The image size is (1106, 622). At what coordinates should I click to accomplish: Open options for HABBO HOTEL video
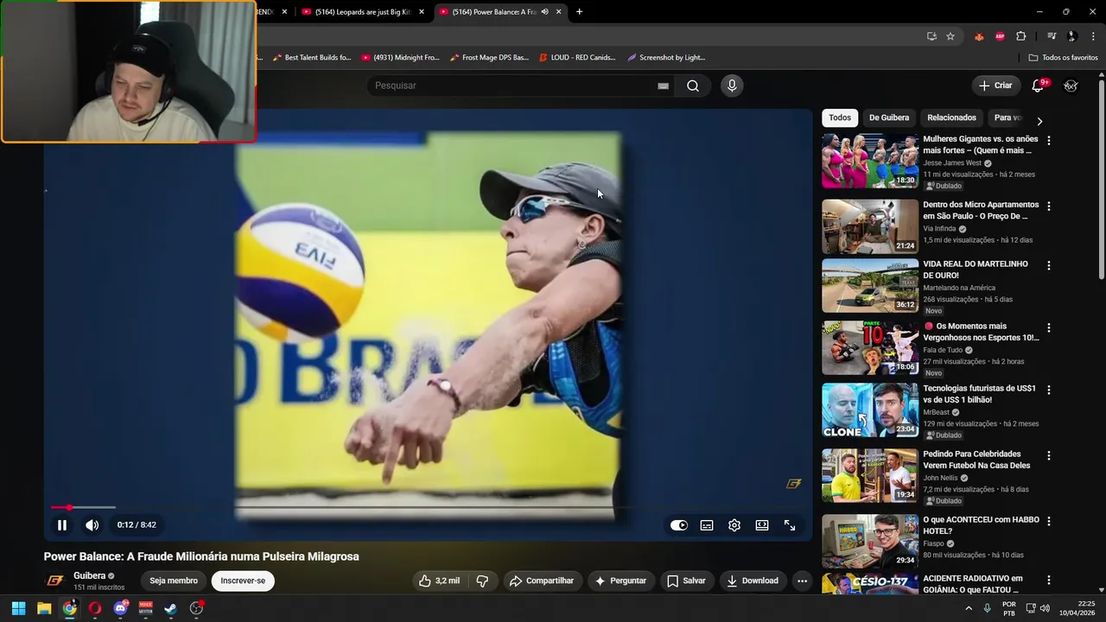(1049, 521)
